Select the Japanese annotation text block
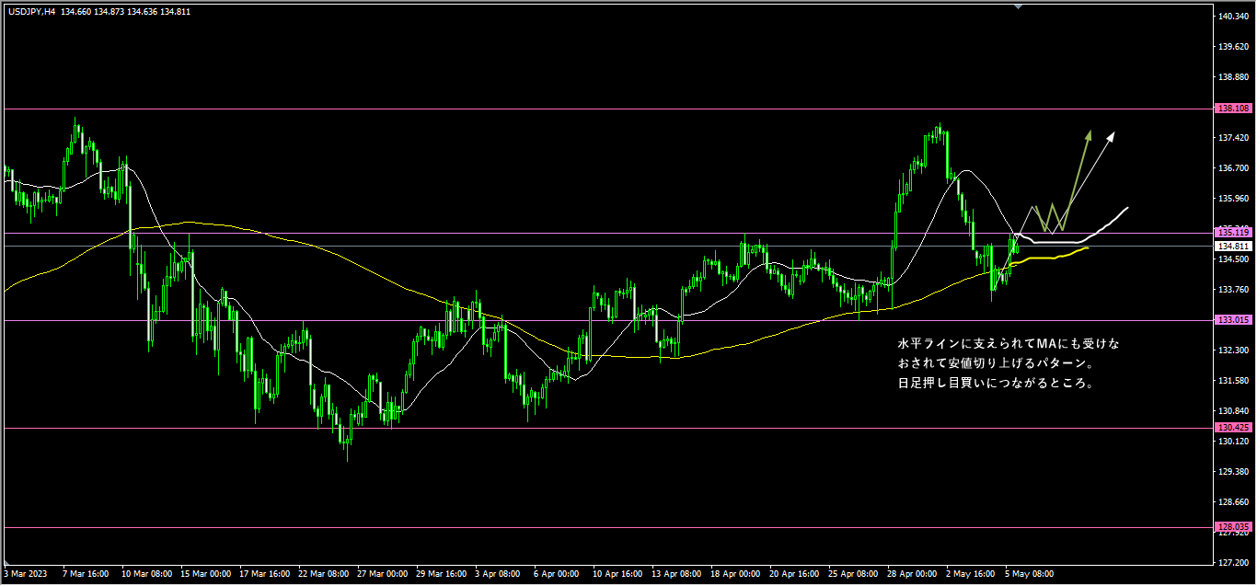This screenshot has width=1257, height=586. pyautogui.click(x=1009, y=363)
